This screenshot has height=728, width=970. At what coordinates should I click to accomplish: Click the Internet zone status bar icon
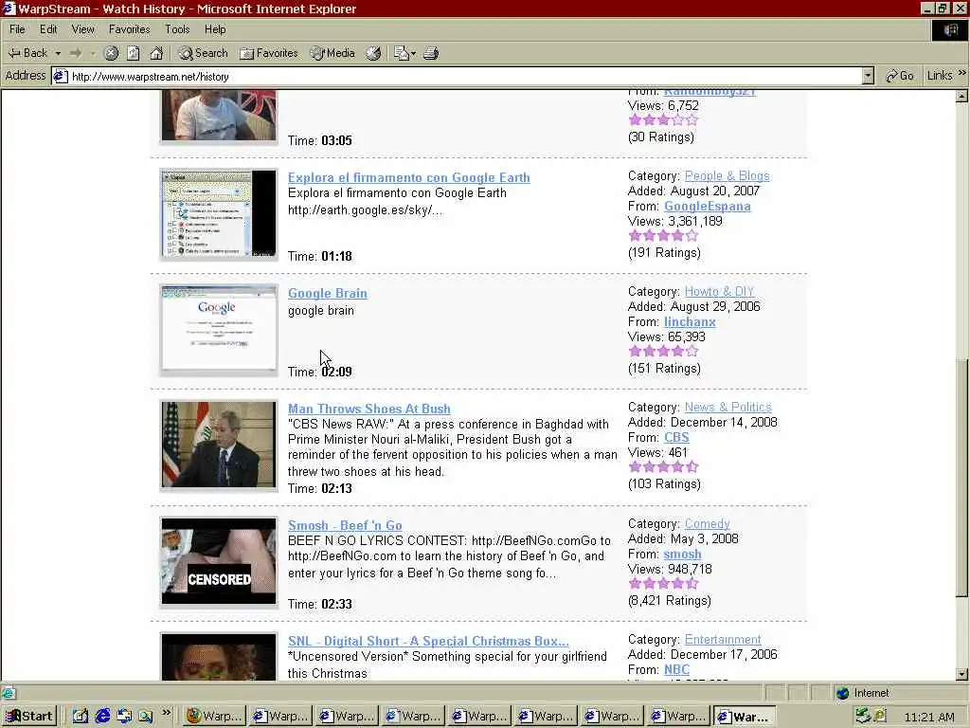(842, 693)
